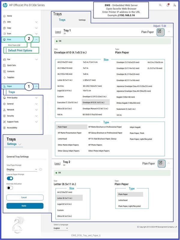Screen dimensions: 180x240
Task: Click the HP logo icon
Action: [5, 5]
